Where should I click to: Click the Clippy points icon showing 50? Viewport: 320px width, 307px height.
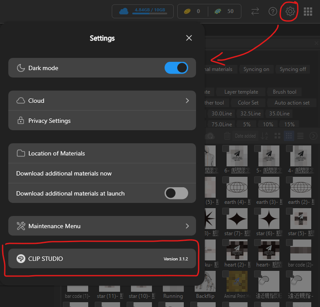(218, 11)
